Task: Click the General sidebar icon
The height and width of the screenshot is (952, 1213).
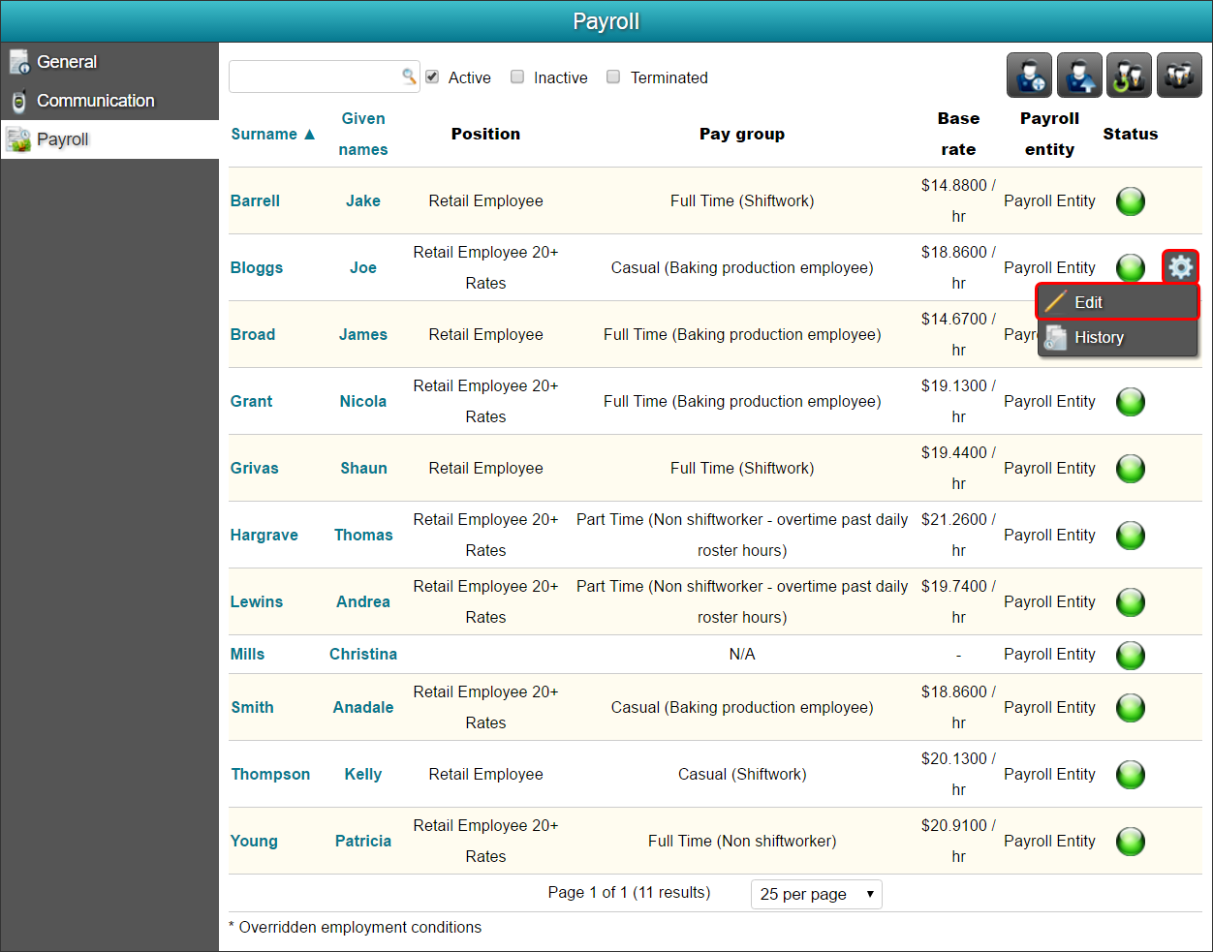Action: [x=19, y=62]
